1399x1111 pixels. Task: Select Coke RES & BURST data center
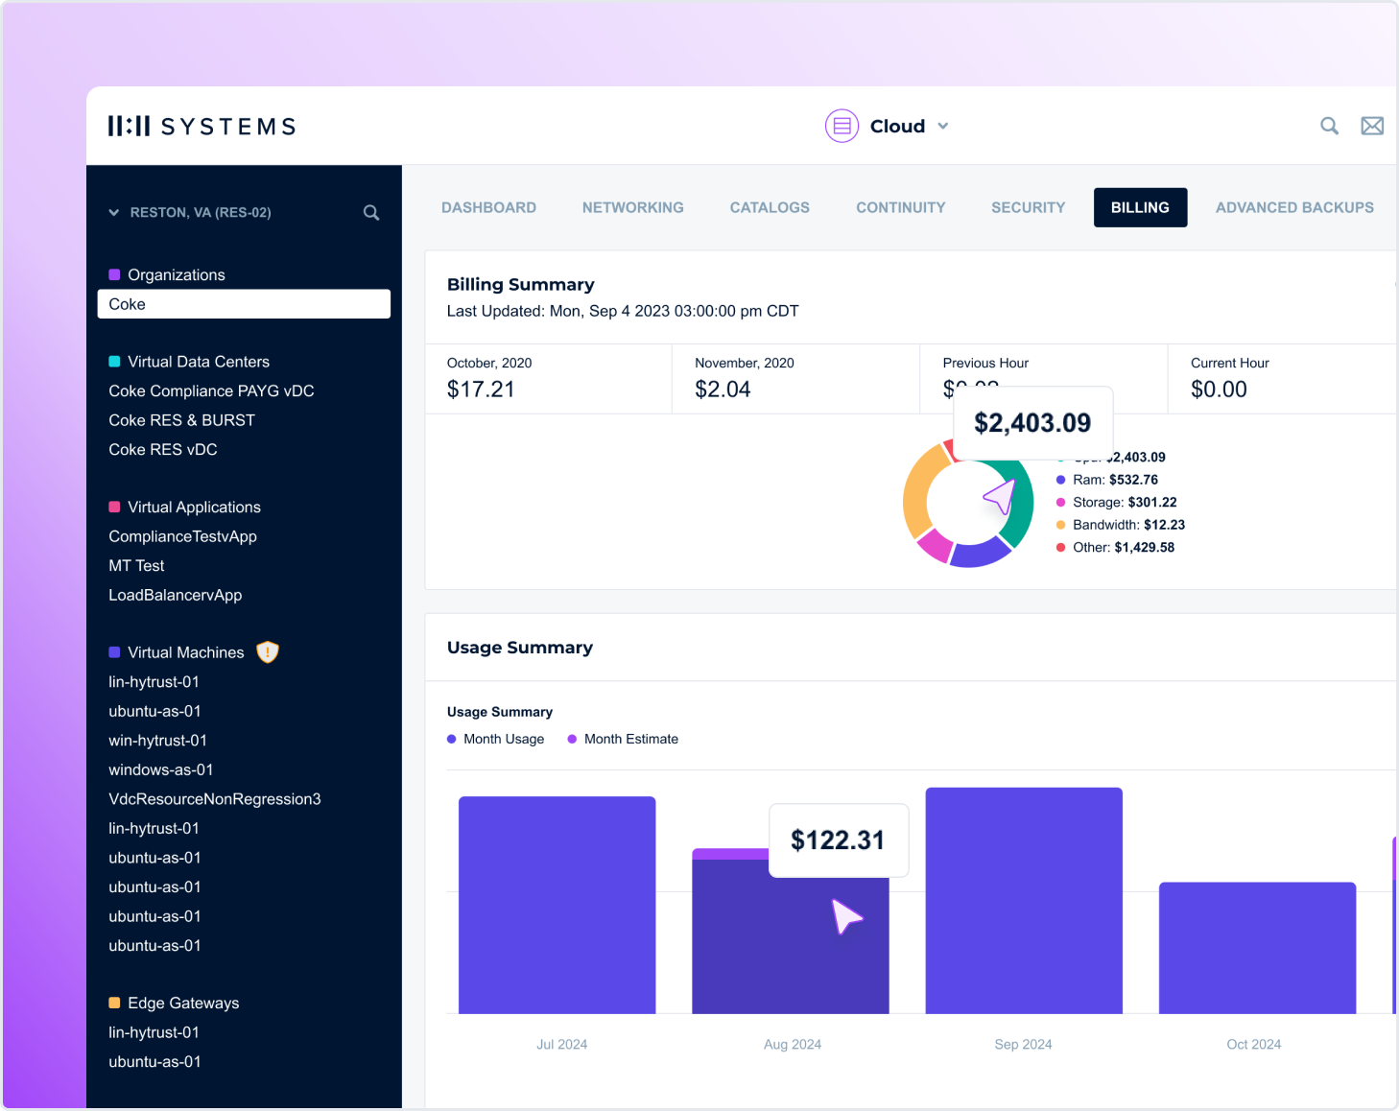click(181, 420)
